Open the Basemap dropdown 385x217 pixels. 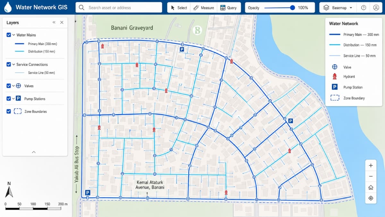pos(338,8)
